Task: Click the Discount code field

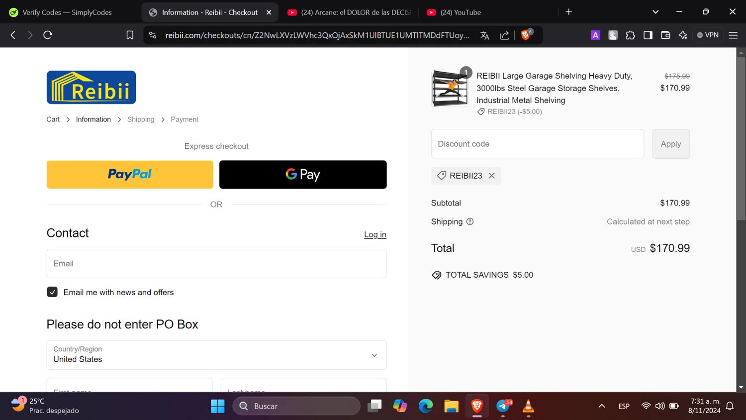Action: 538,144
